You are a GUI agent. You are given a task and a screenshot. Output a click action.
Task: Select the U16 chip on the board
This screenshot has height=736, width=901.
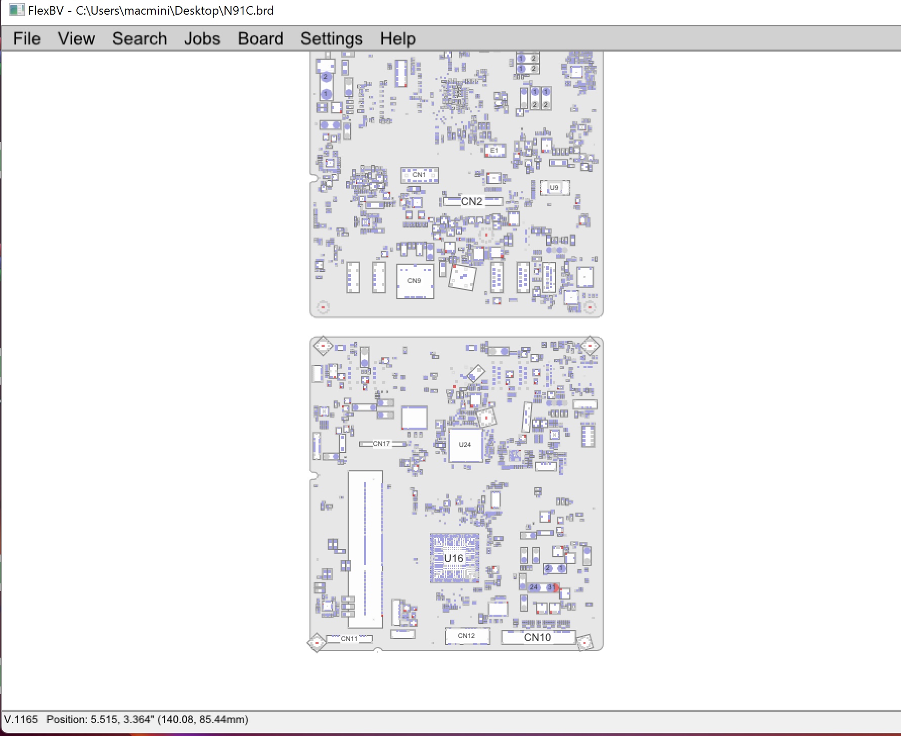pos(454,558)
